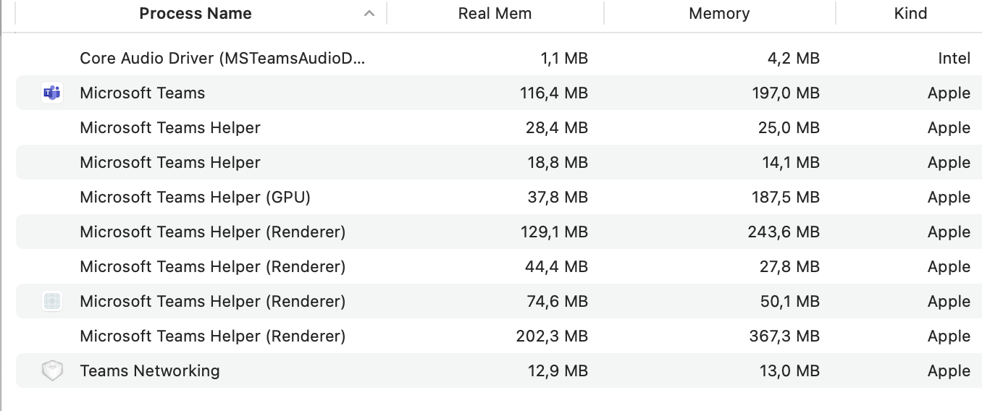Image resolution: width=982 pixels, height=411 pixels.
Task: Select the Helper with 28,4 MB real memory
Action: click(x=170, y=128)
